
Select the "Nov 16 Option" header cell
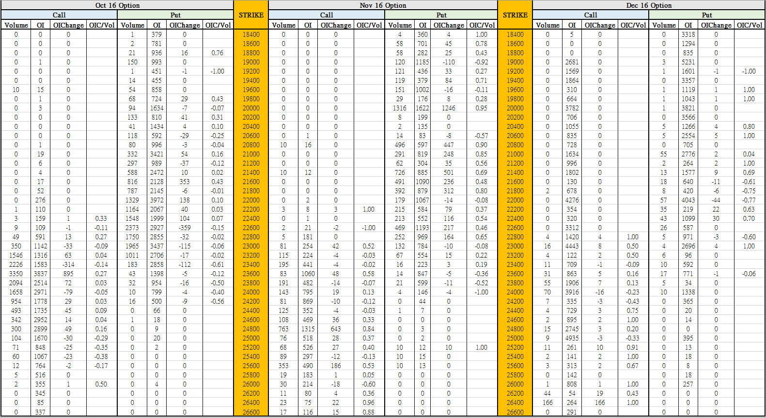(383, 5)
